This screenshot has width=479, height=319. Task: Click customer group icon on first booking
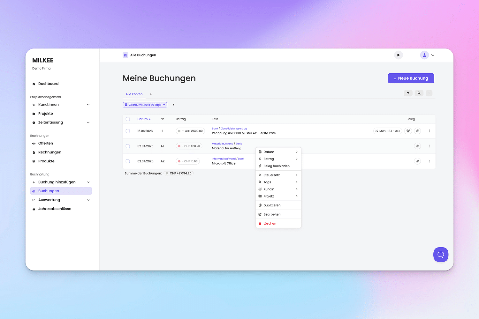click(x=408, y=131)
